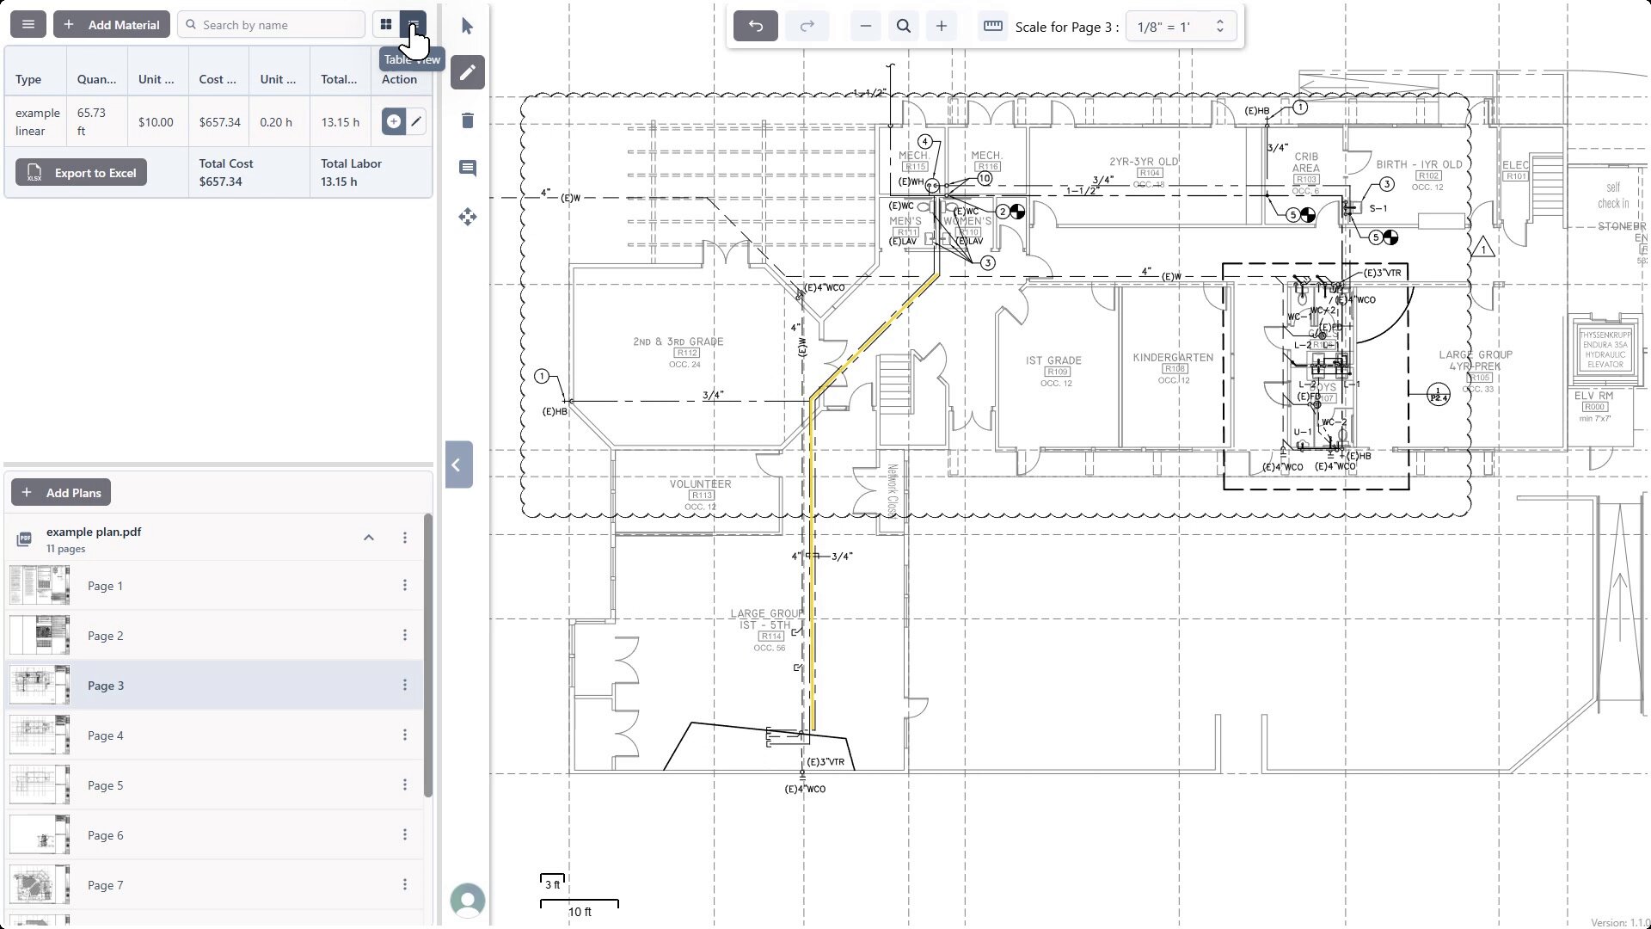Switch to grid card view
Viewport: 1651px width, 929px height.
click(x=386, y=25)
